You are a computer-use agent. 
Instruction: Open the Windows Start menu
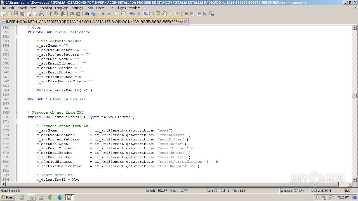pyautogui.click(x=8, y=197)
